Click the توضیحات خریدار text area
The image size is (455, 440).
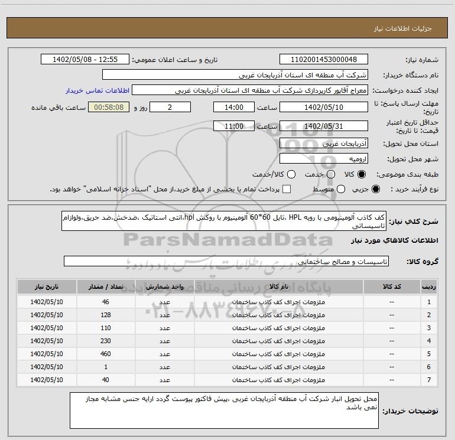tap(224, 410)
